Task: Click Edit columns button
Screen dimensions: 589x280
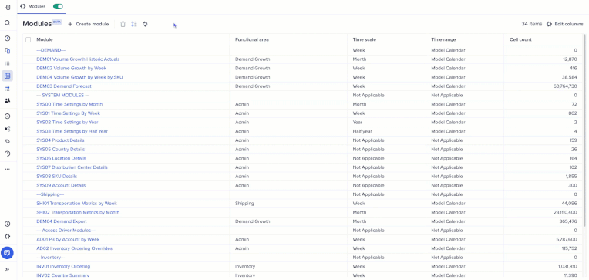Action: [564, 24]
